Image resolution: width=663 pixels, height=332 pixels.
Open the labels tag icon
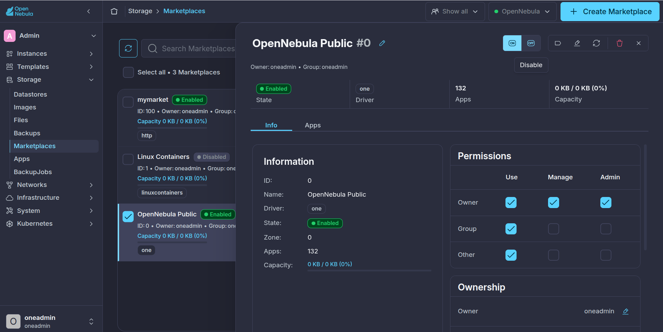pyautogui.click(x=558, y=43)
